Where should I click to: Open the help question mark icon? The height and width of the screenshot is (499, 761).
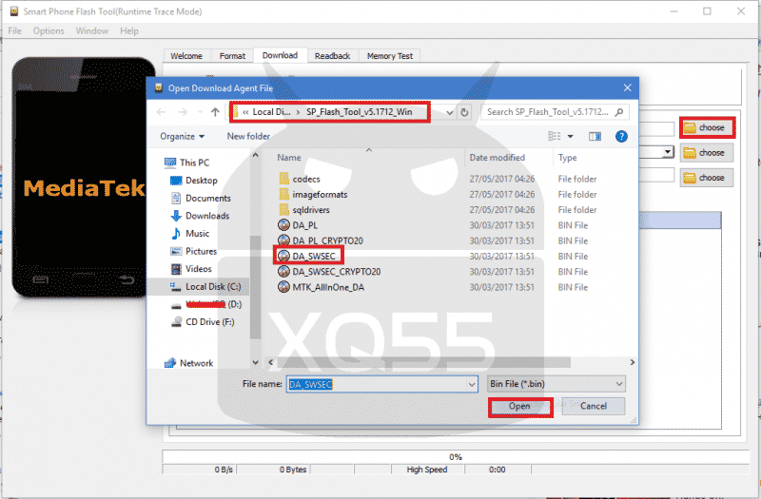[620, 136]
